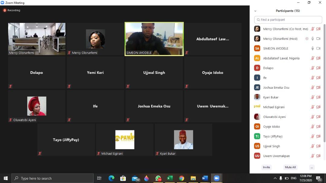This screenshot has height=183, width=326.
Task: Select Uwem Uwemakpan in the participants list
Action: (x=288, y=156)
